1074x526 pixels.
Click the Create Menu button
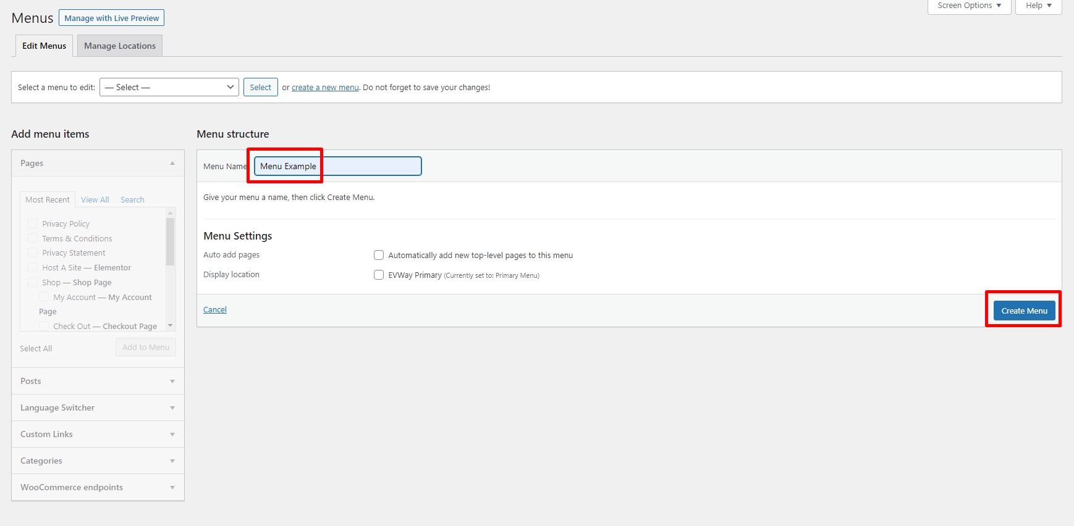click(x=1024, y=311)
